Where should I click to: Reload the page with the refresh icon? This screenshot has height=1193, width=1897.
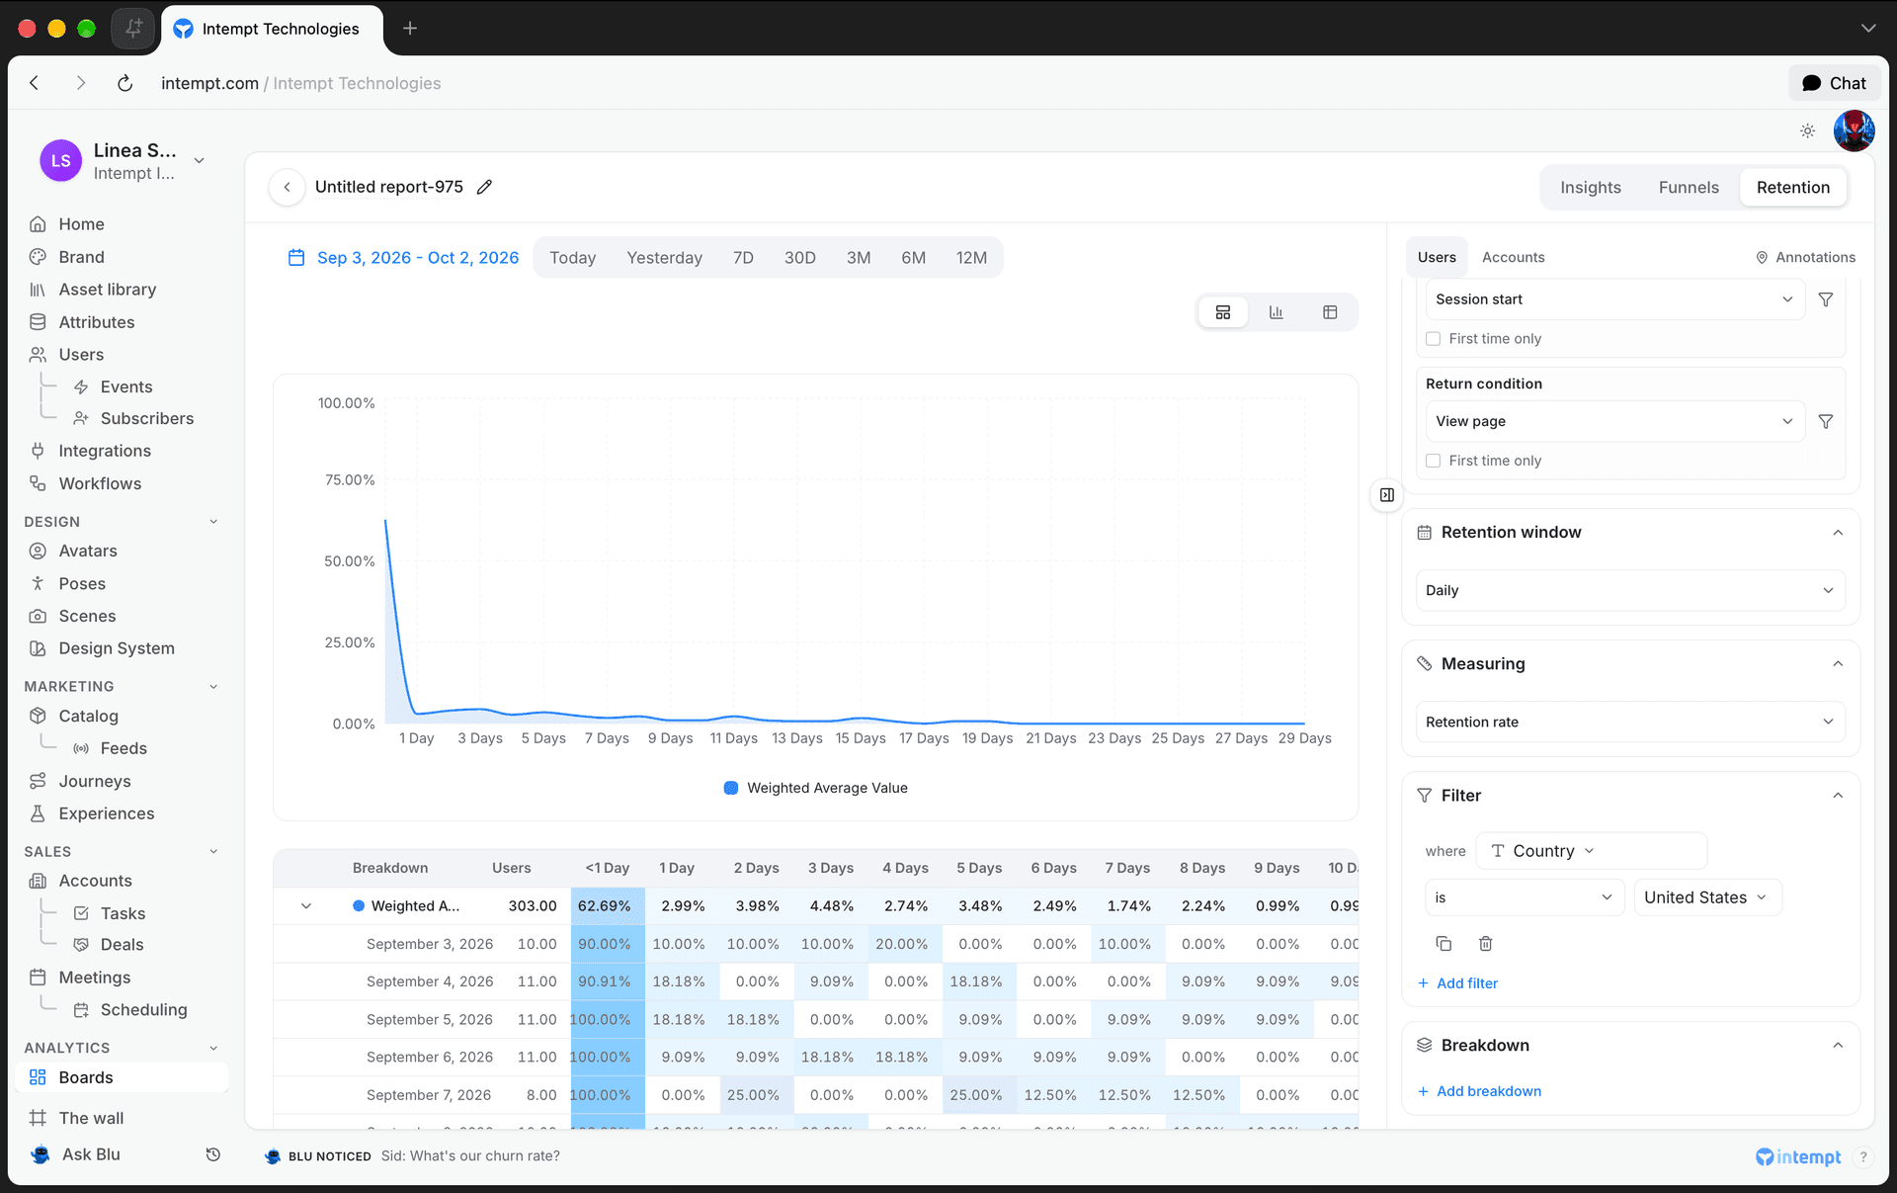pyautogui.click(x=124, y=83)
